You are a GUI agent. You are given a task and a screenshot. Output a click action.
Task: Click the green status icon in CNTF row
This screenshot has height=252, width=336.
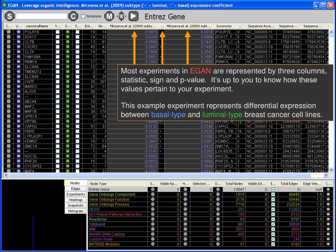click(x=68, y=82)
